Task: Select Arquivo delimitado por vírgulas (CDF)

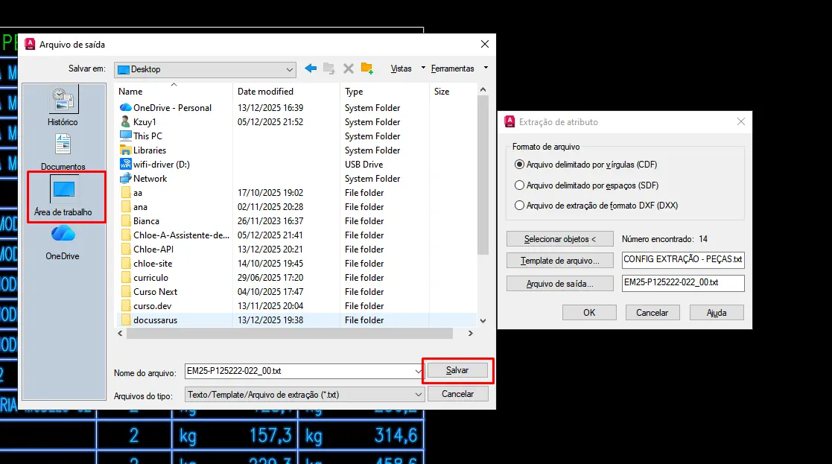Action: [x=520, y=165]
